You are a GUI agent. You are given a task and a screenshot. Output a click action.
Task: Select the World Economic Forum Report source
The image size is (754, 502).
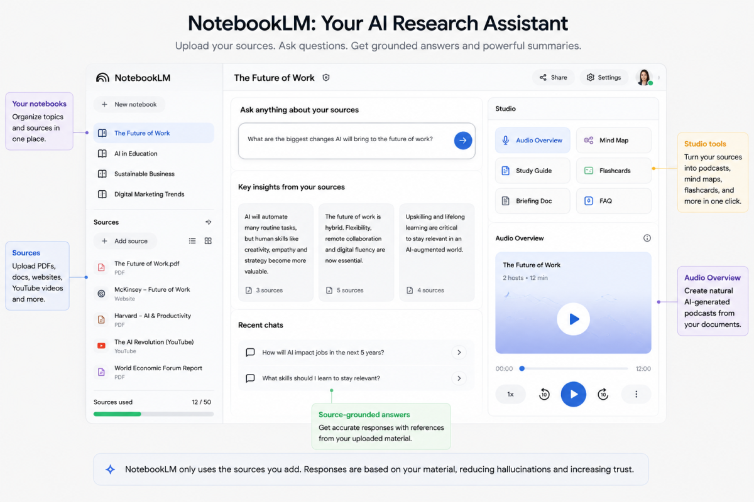(x=153, y=372)
